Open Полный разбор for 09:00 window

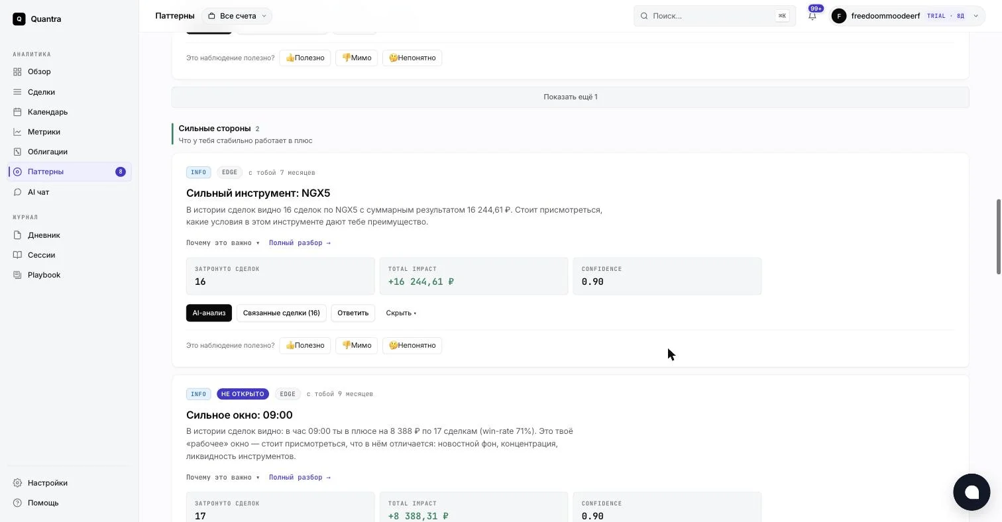(x=300, y=478)
